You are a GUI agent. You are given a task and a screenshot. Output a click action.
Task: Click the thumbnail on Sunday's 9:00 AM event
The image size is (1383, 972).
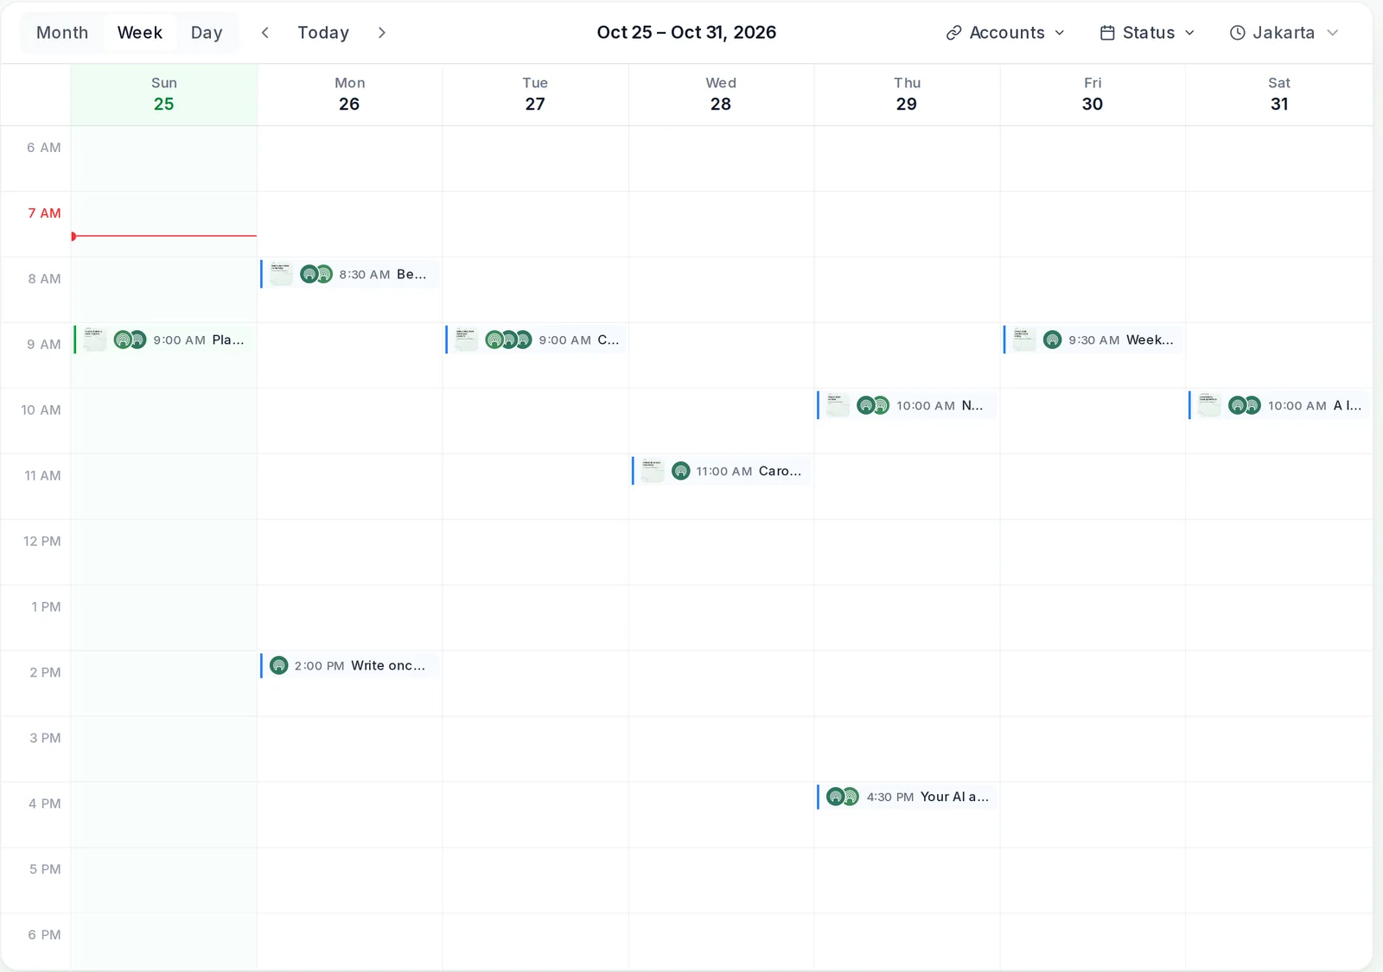[95, 340]
